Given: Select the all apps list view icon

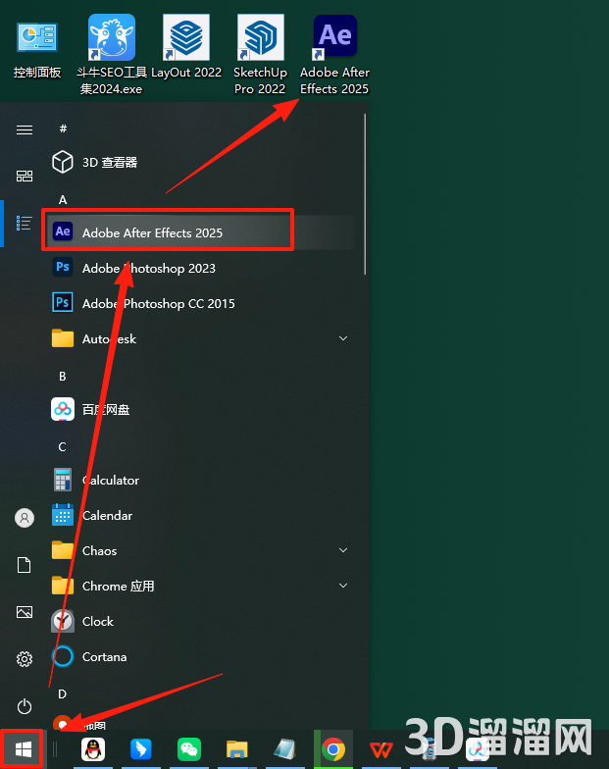Looking at the screenshot, I should click(x=25, y=224).
